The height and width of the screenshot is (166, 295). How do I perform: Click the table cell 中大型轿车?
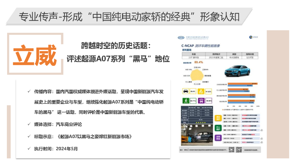[x=234, y=58]
